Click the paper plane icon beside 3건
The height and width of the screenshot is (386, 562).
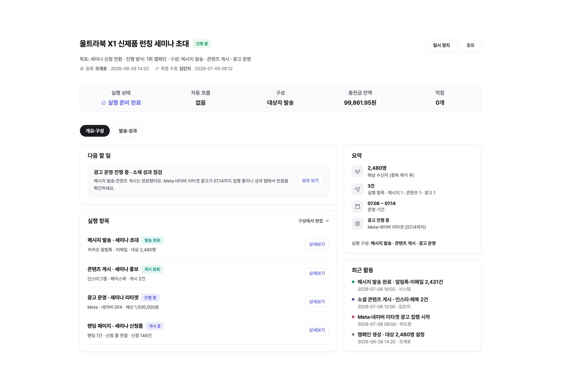357,189
